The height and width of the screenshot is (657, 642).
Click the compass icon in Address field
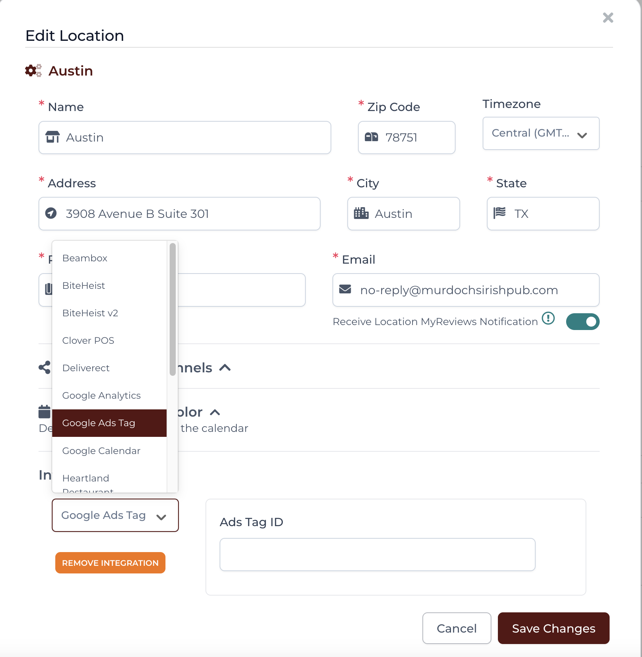click(51, 213)
